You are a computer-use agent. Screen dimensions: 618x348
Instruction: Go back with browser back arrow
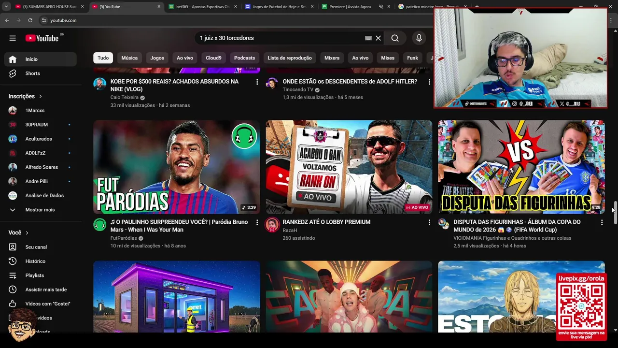7,20
